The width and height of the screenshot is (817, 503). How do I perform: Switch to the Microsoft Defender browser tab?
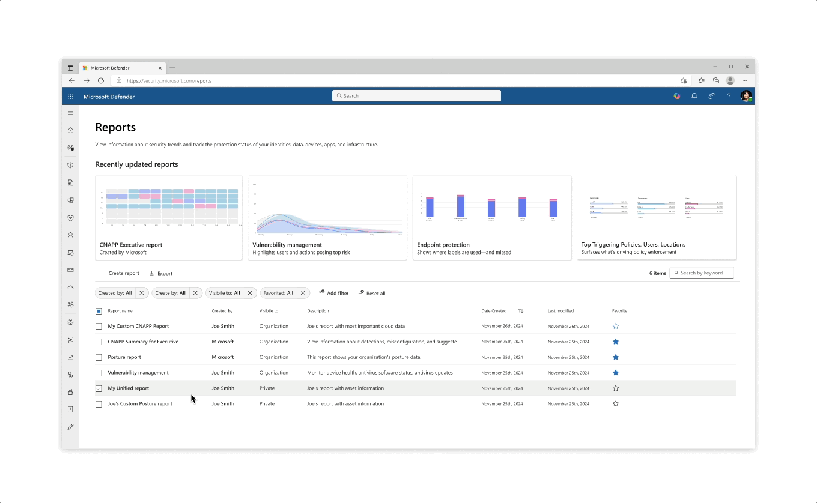(120, 68)
